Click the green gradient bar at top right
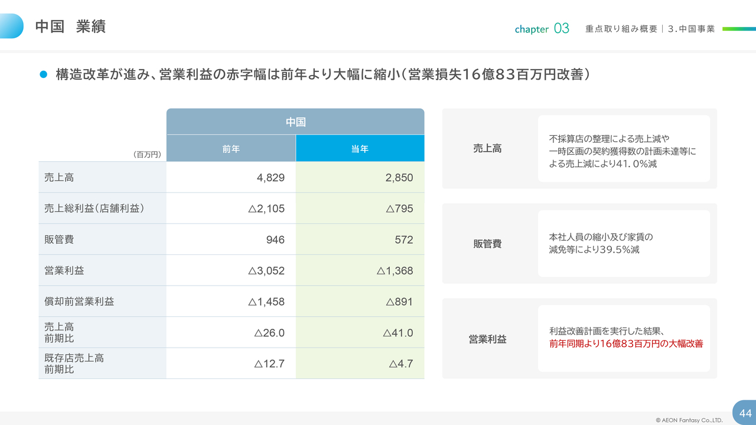Screen dimensions: 756x425 click(738, 28)
